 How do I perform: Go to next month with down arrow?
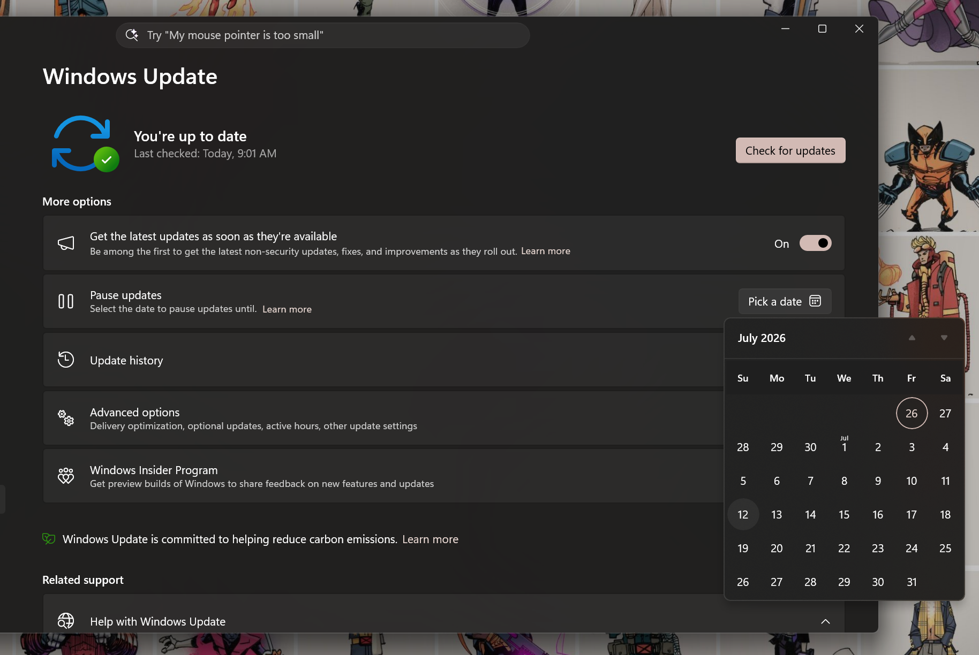click(944, 338)
